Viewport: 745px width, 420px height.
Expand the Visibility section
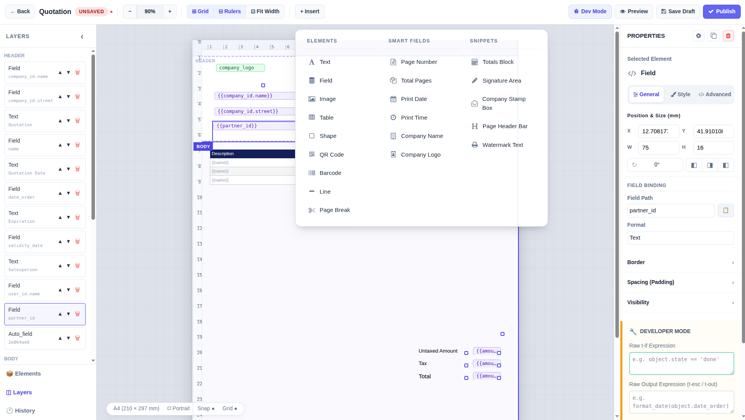(680, 303)
